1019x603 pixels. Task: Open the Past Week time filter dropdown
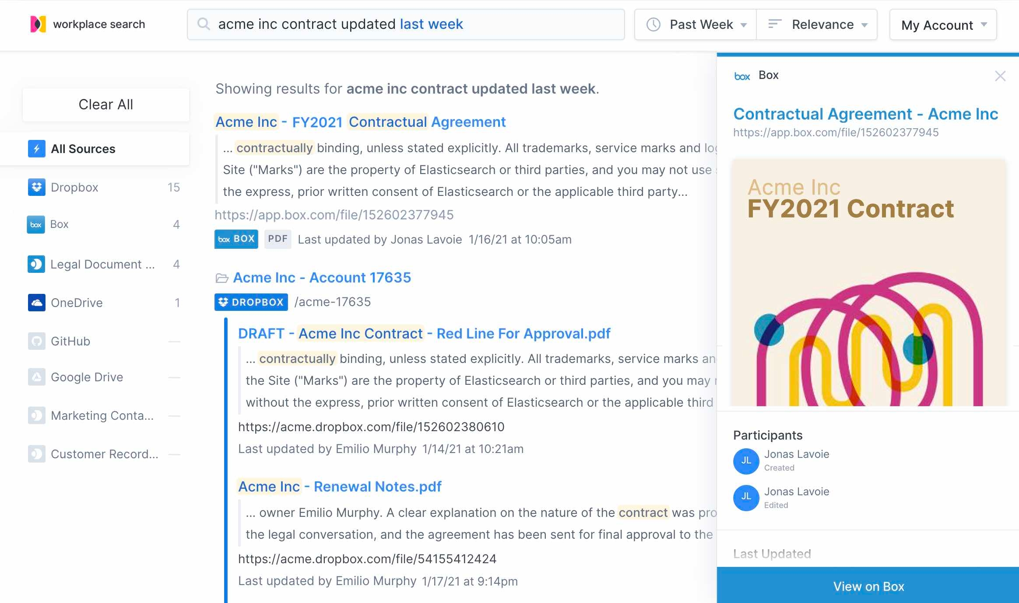point(693,24)
